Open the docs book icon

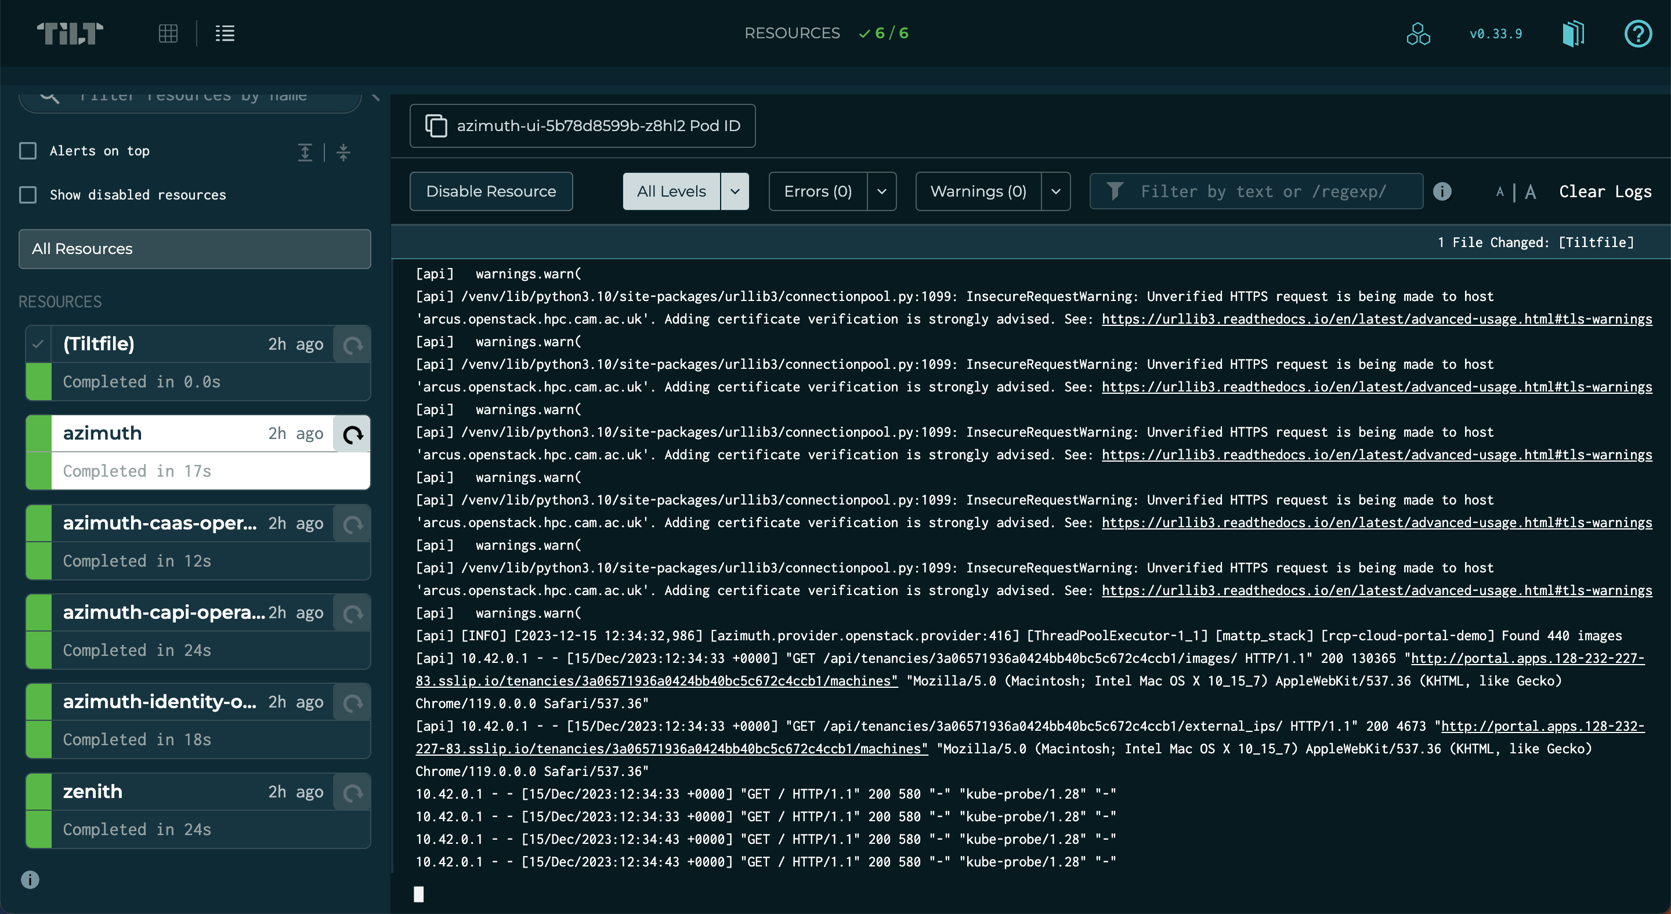click(x=1573, y=33)
